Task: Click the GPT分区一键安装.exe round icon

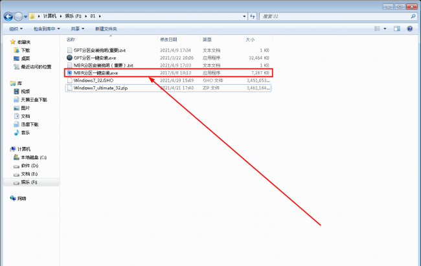Action: coord(69,58)
